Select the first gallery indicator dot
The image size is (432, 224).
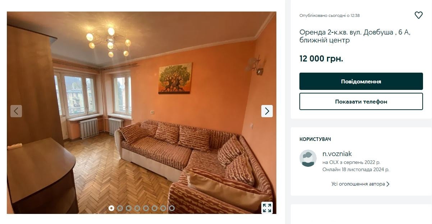pyautogui.click(x=111, y=208)
